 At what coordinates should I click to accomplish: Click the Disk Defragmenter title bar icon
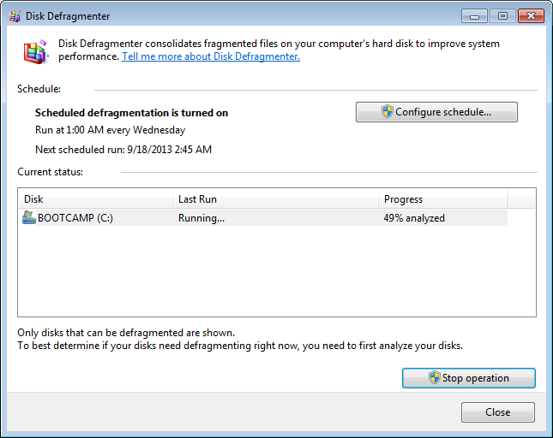tap(15, 16)
